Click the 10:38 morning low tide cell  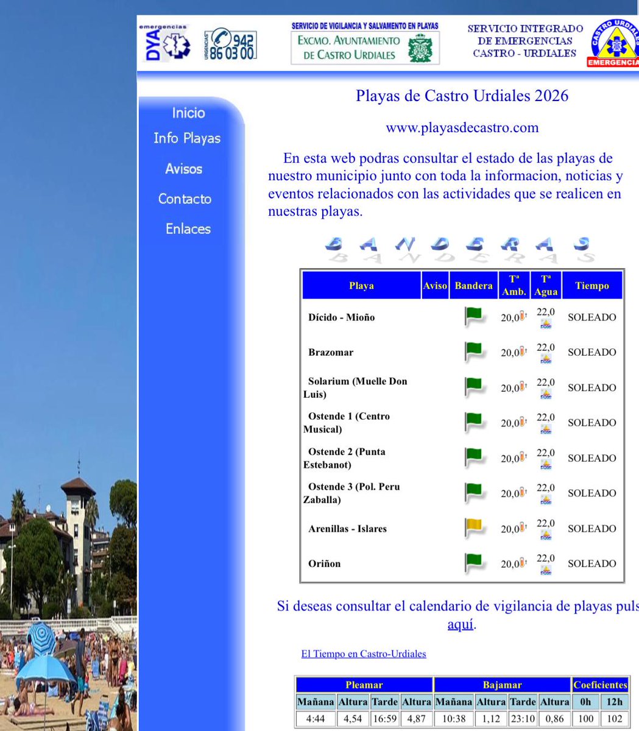click(x=454, y=719)
